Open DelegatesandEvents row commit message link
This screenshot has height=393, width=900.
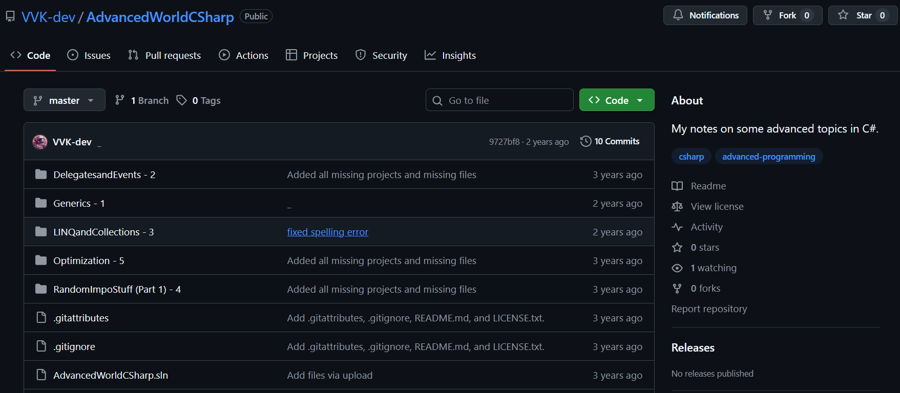(381, 174)
